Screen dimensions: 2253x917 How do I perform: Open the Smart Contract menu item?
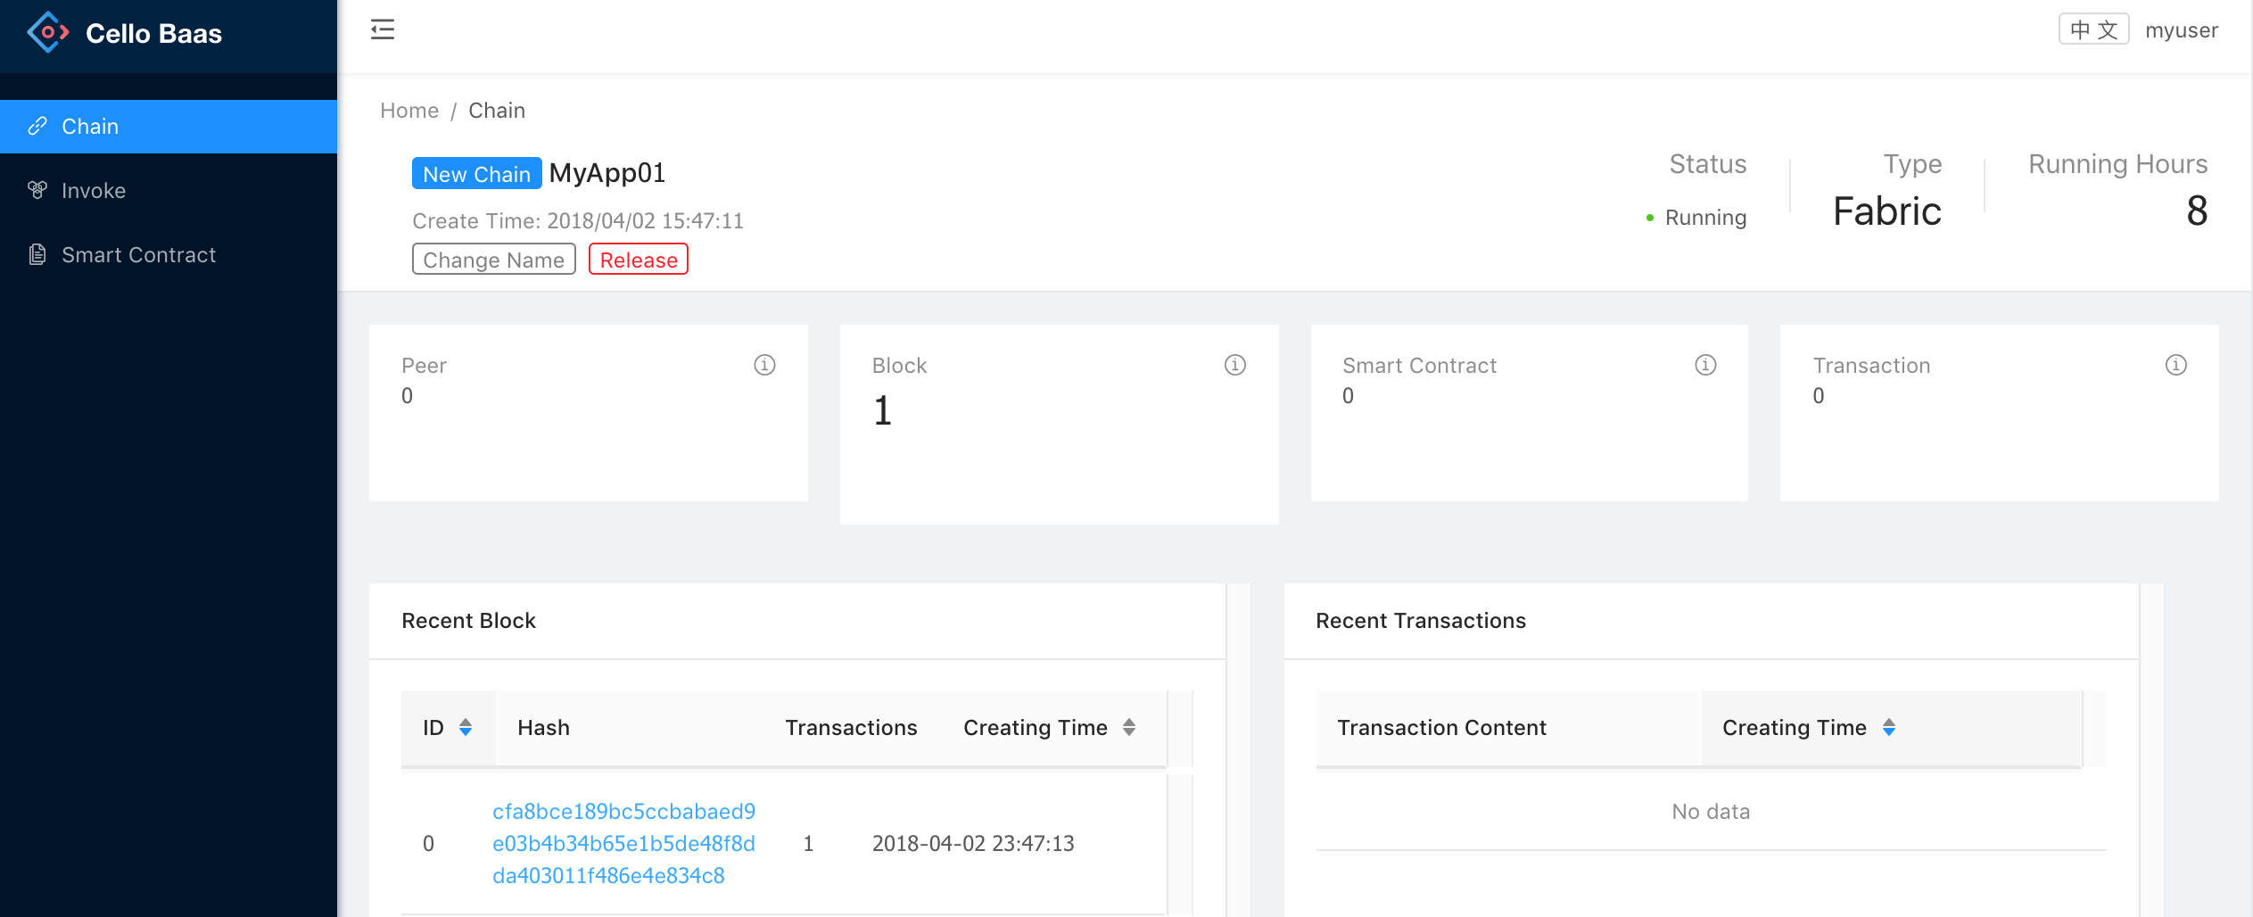(x=169, y=255)
